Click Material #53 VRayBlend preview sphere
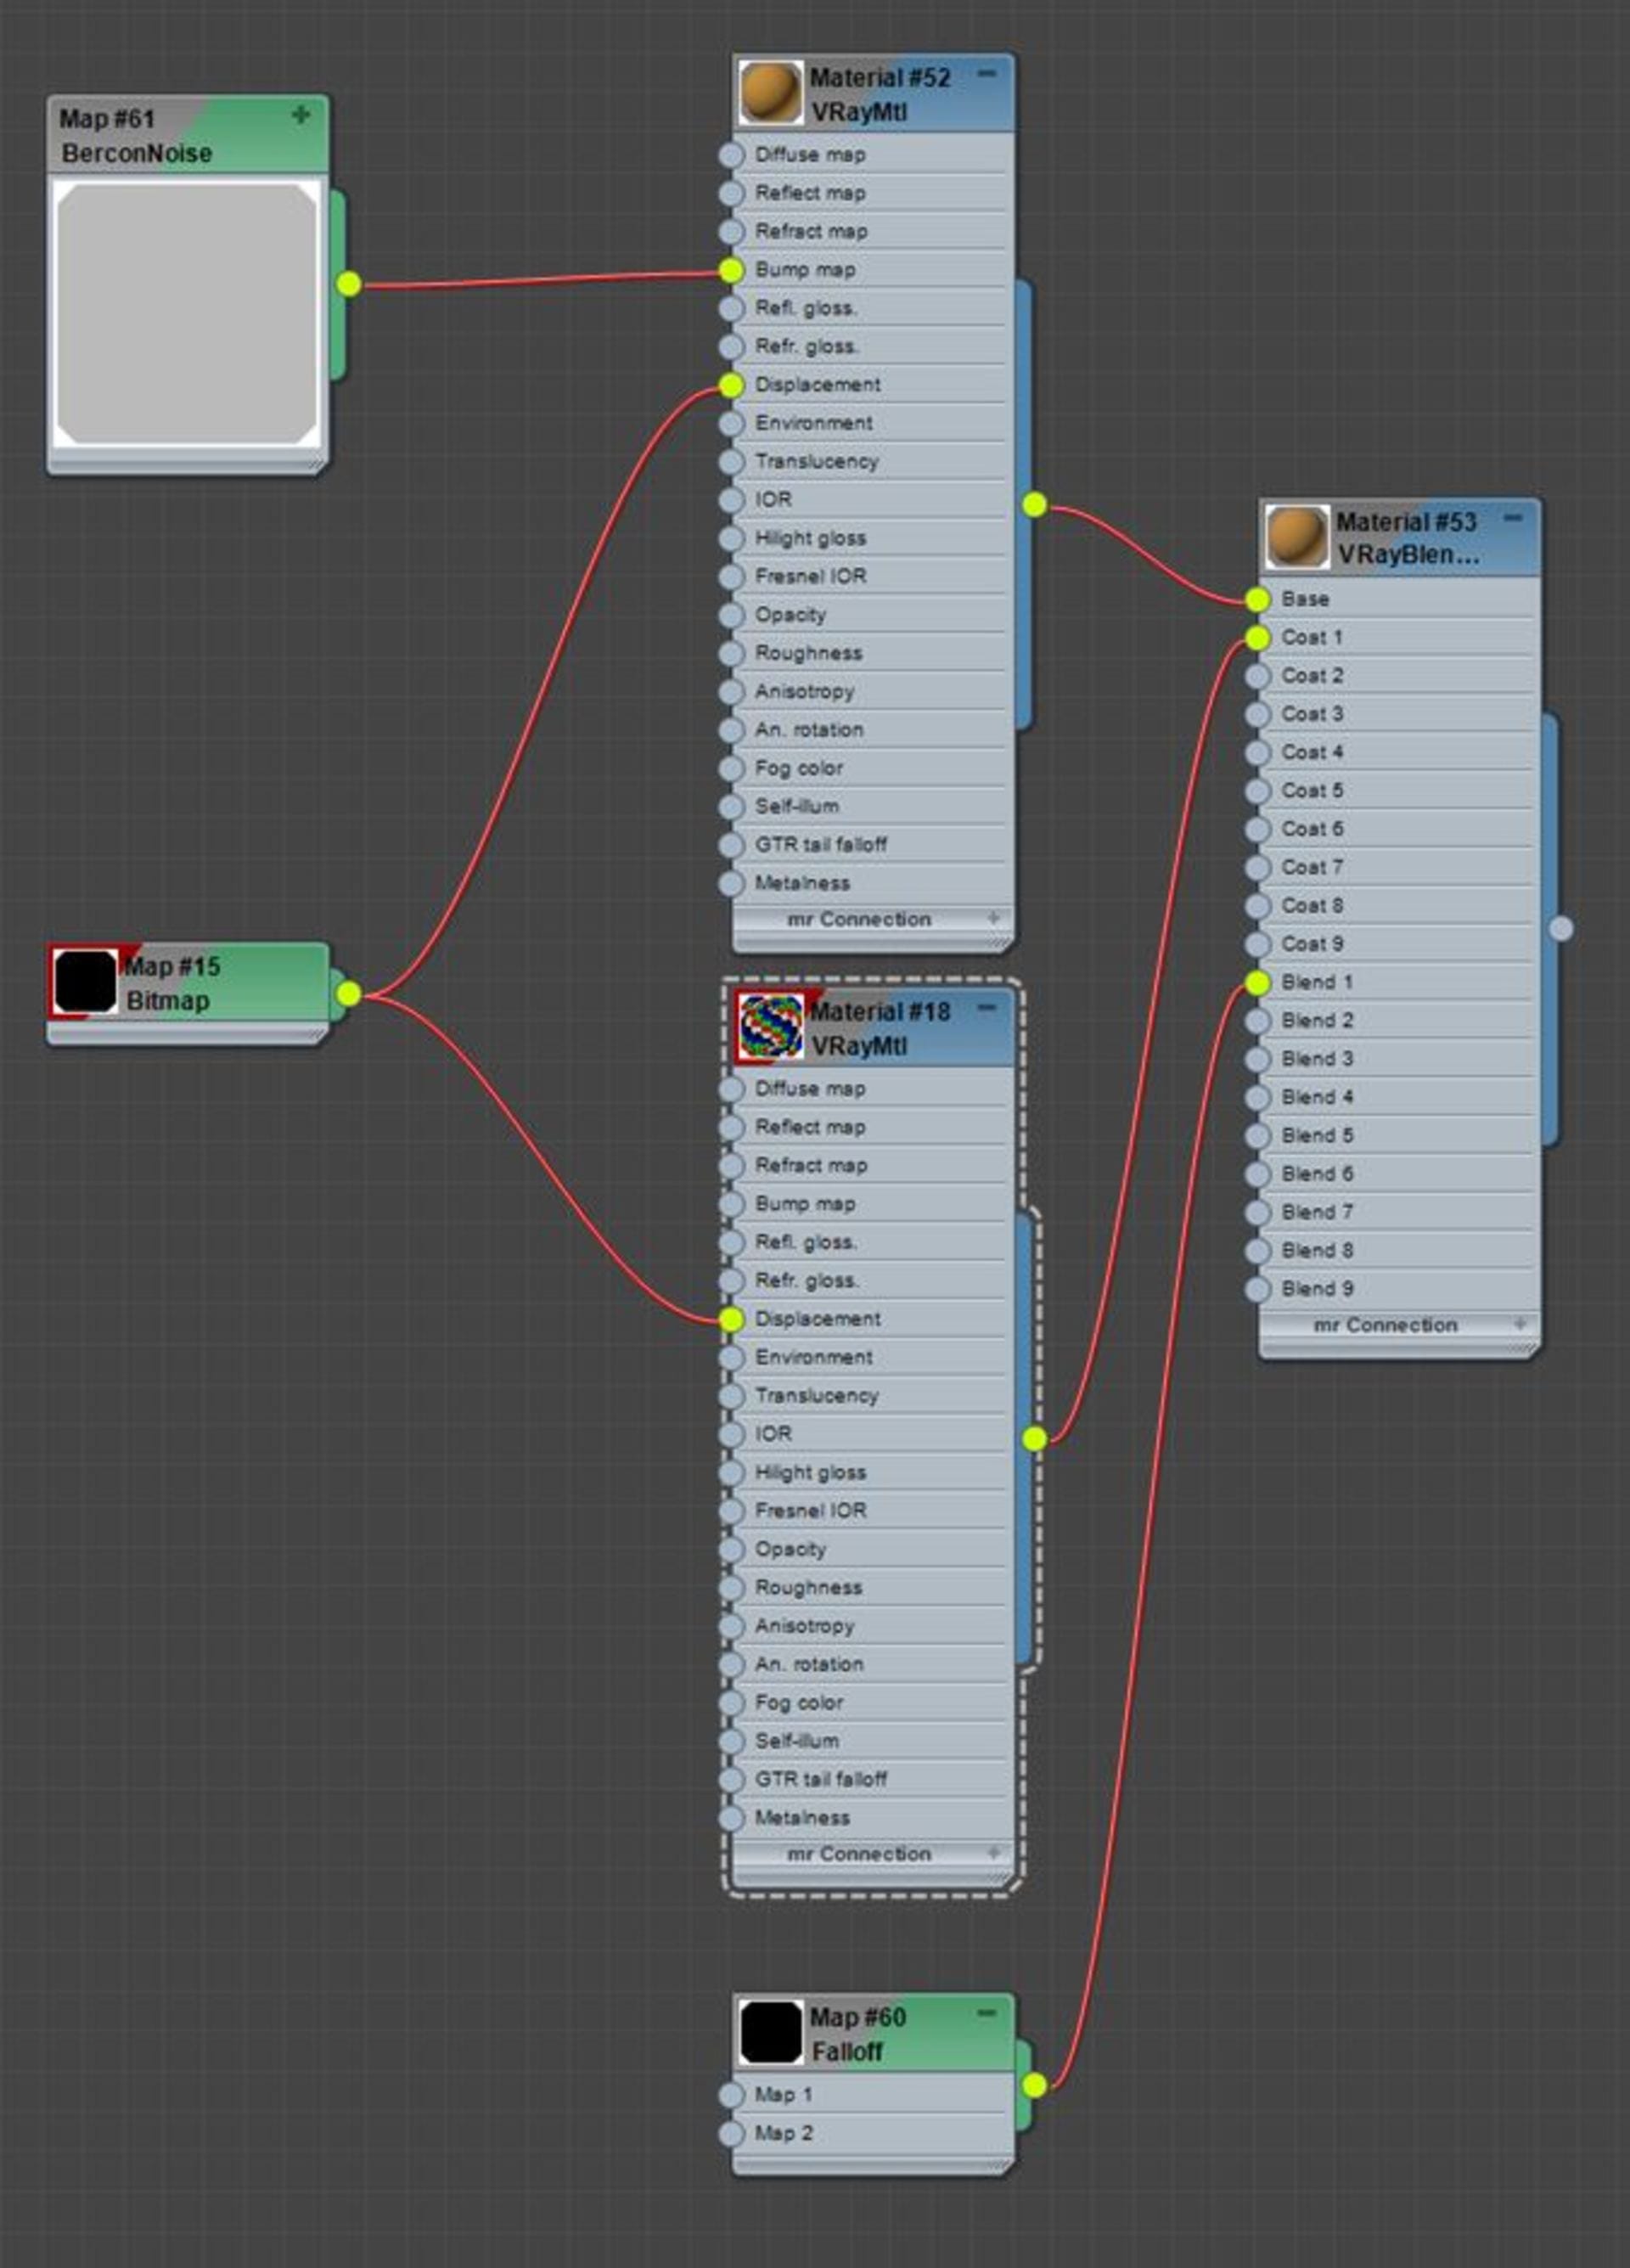The height and width of the screenshot is (2268, 1630). [x=1296, y=537]
